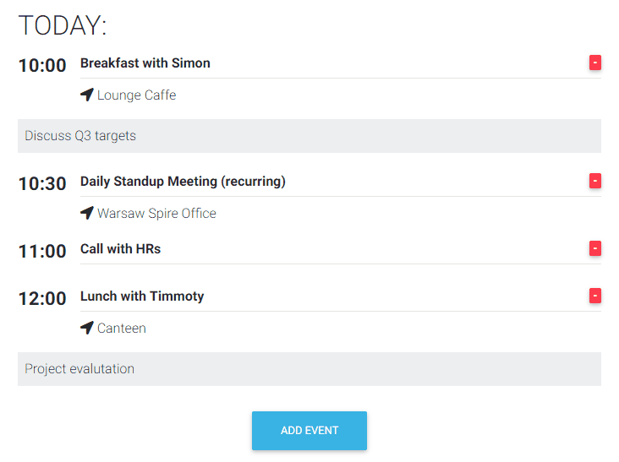Click the TODAY heading
The width and height of the screenshot is (619, 462).
63,26
